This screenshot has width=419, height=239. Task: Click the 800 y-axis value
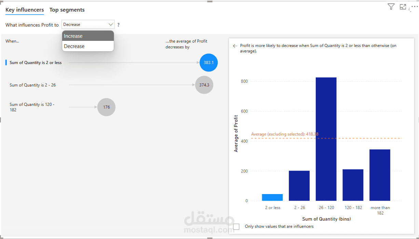click(x=244, y=81)
